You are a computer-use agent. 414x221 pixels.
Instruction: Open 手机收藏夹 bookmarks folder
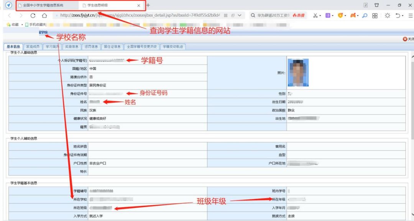(x=35, y=25)
